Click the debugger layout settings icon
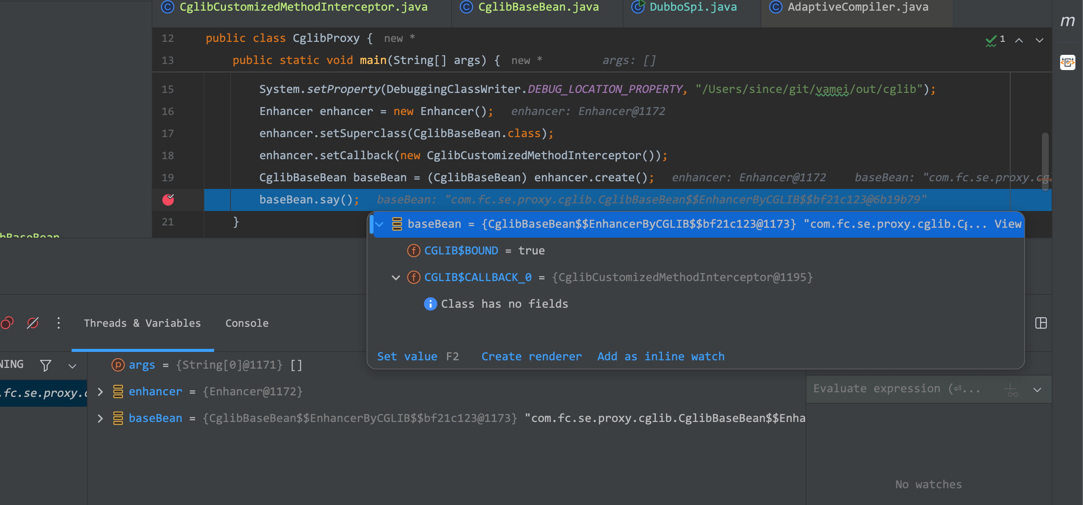Image resolution: width=1083 pixels, height=505 pixels. pyautogui.click(x=1041, y=323)
